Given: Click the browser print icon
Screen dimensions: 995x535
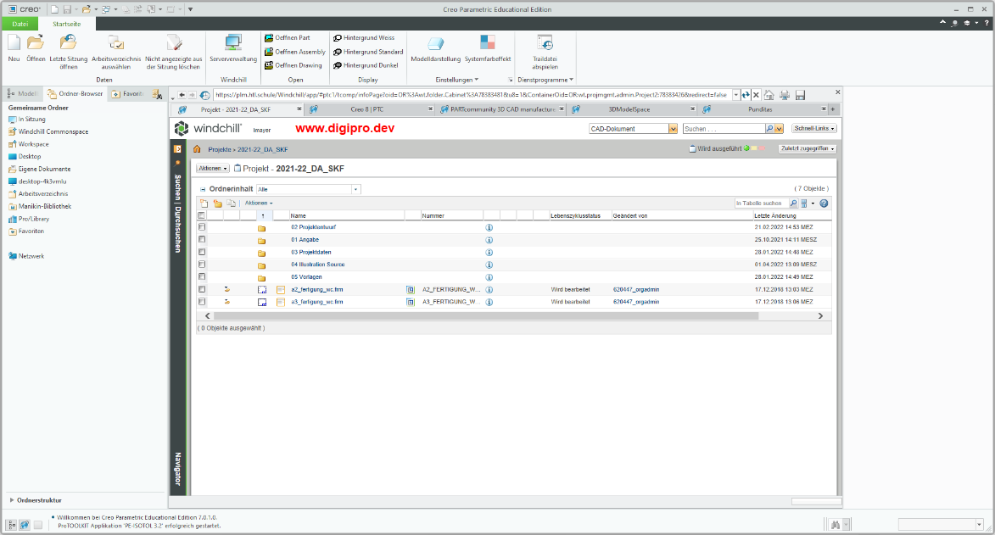Looking at the screenshot, I should pyautogui.click(x=785, y=95).
